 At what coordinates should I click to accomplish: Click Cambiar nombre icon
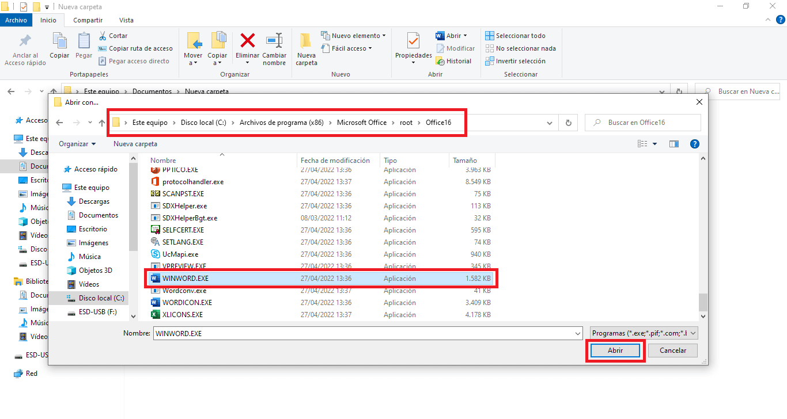pyautogui.click(x=274, y=40)
